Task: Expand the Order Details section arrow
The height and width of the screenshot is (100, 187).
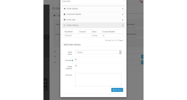Action: tap(123, 9)
